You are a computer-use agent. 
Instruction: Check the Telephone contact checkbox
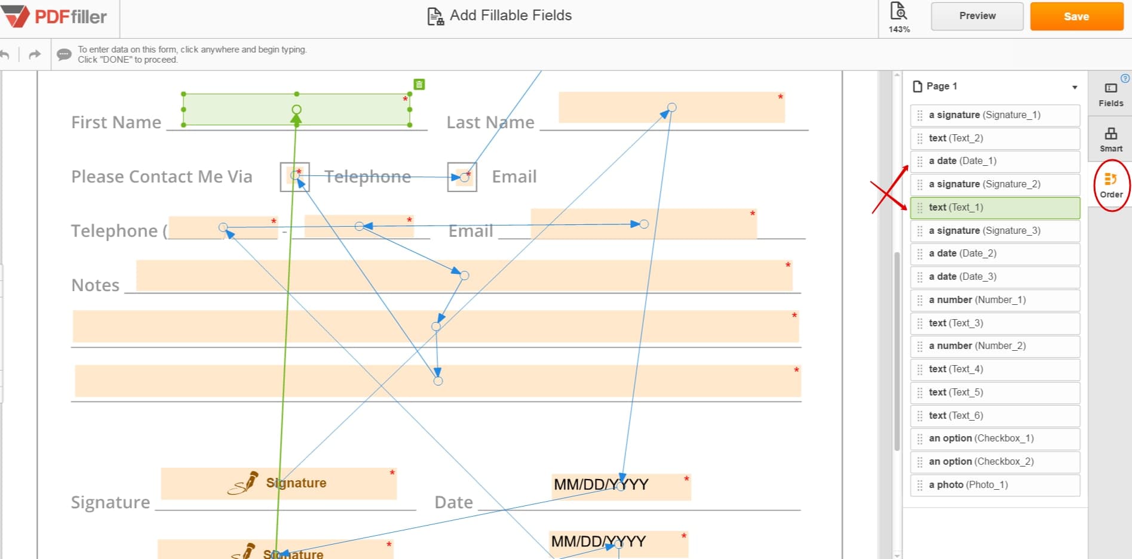tap(294, 177)
